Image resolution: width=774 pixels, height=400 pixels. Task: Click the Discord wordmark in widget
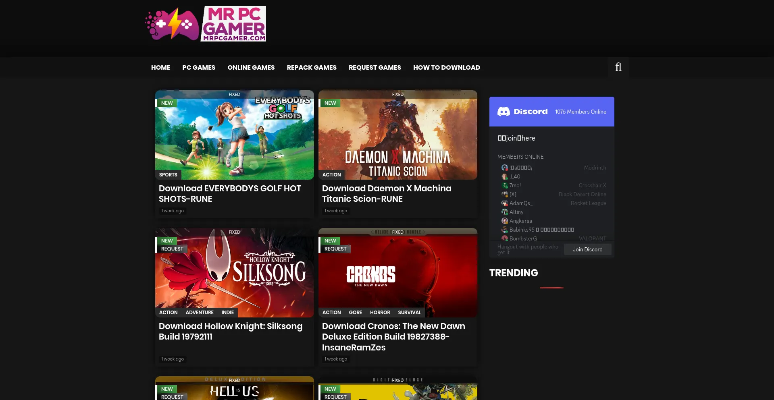[531, 112]
